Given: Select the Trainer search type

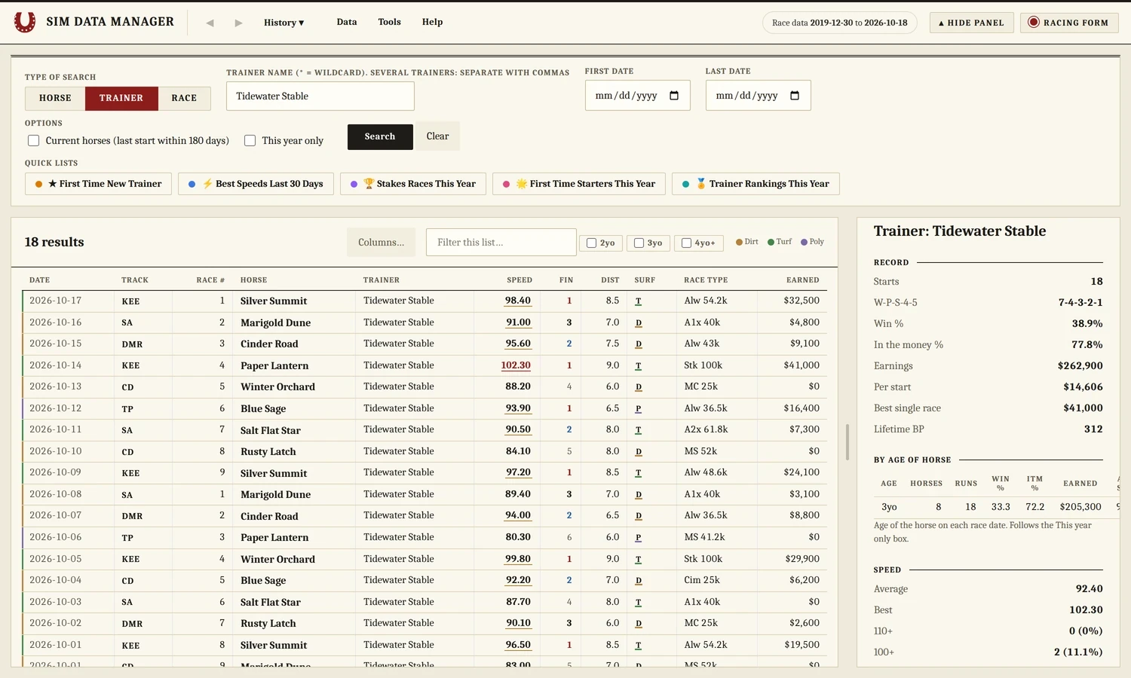Looking at the screenshot, I should pos(121,99).
